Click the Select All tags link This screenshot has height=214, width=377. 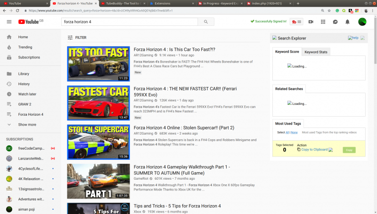click(x=287, y=133)
